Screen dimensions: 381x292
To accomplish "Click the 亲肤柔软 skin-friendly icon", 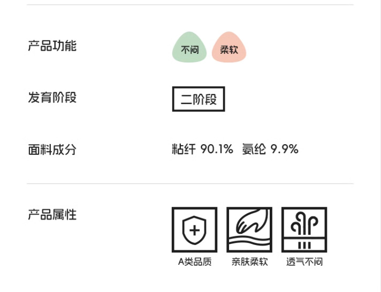I will pos(249,230).
